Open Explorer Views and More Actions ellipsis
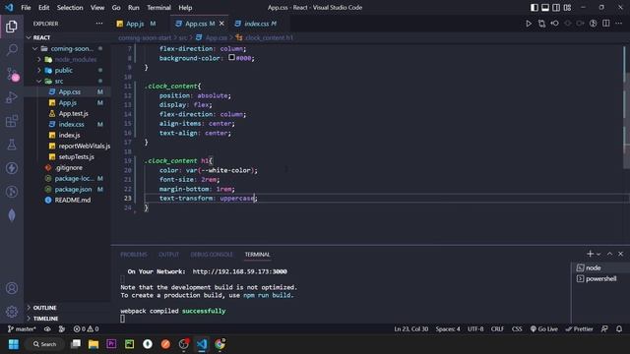Screen dimensions: 630x354 (99, 24)
